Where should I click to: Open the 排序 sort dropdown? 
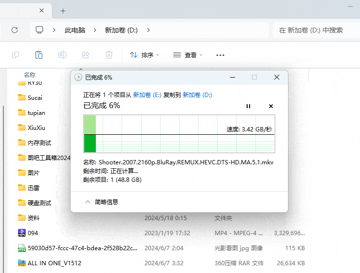coord(144,55)
